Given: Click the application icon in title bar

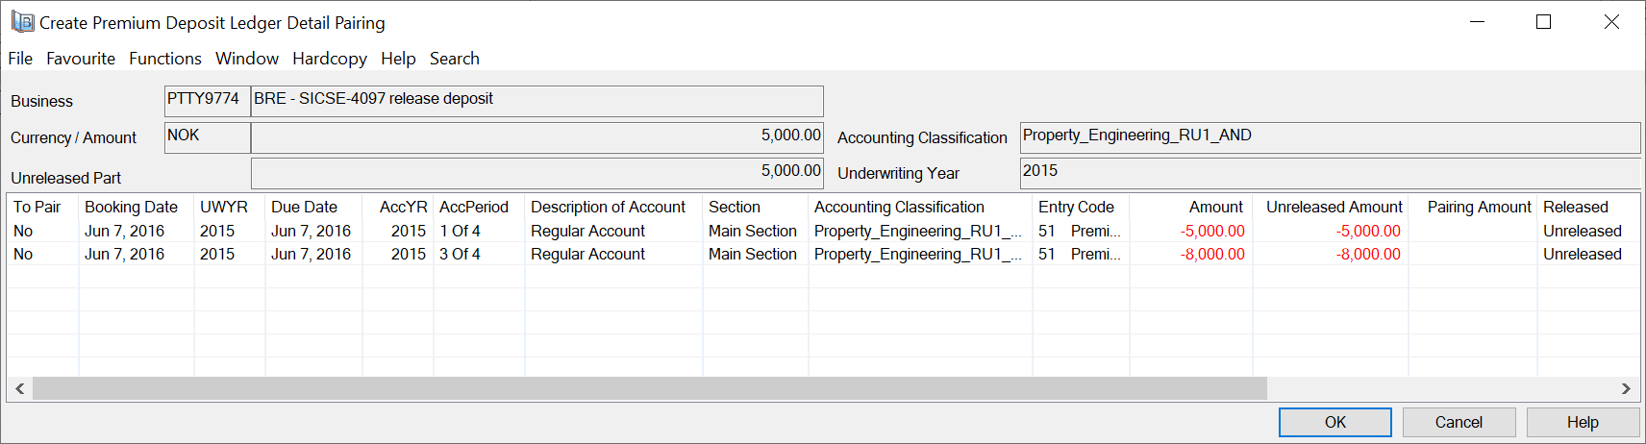Looking at the screenshot, I should pyautogui.click(x=22, y=22).
